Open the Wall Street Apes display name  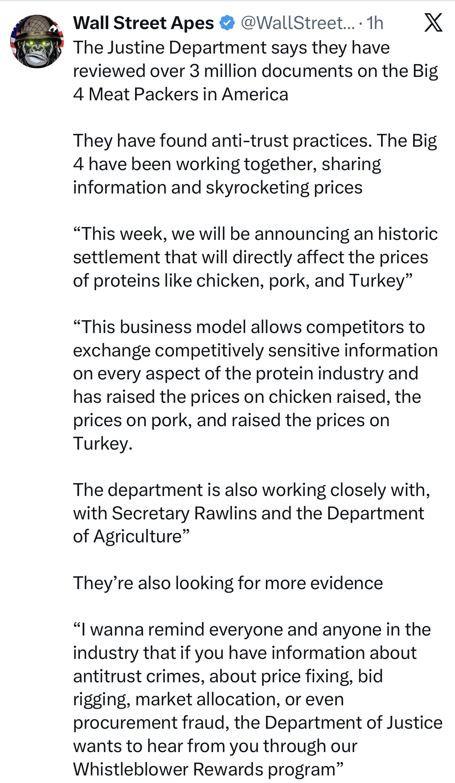(x=143, y=23)
